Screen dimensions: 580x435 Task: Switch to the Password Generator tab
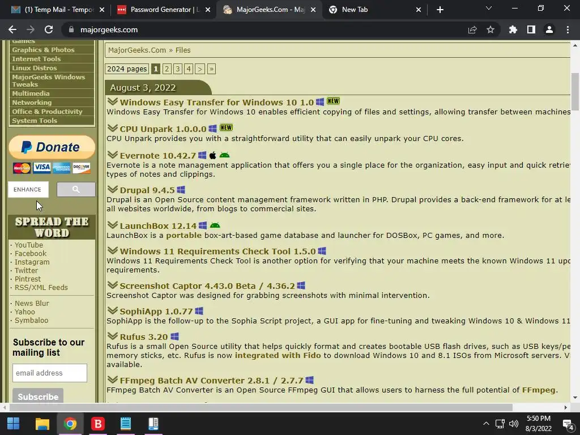(163, 10)
